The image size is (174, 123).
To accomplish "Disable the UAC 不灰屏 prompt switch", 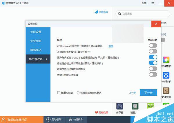I will pyautogui.click(x=153, y=57).
